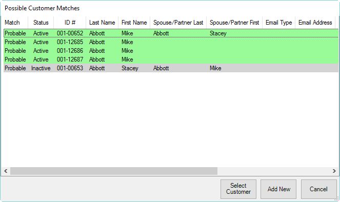Screen dimensions: 340x202
Task: Click the Spouse/Partner First column header
Action: 234,23
